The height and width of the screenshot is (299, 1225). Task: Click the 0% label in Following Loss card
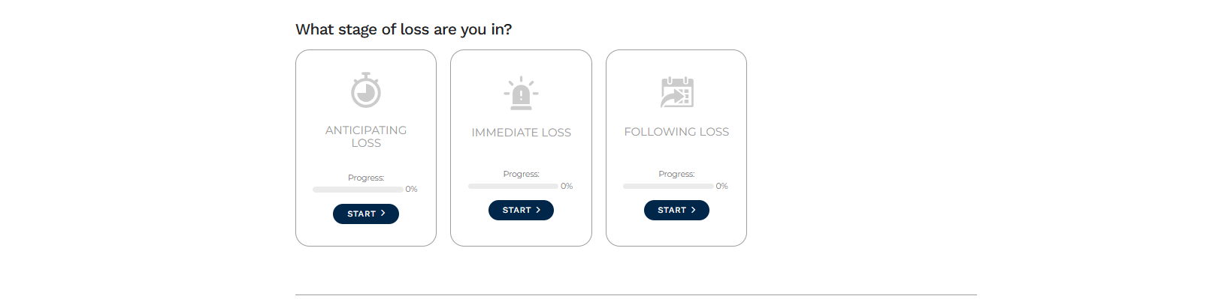pos(721,186)
